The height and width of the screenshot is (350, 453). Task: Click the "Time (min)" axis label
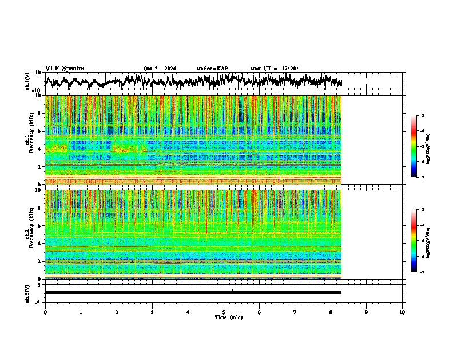pyautogui.click(x=229, y=317)
